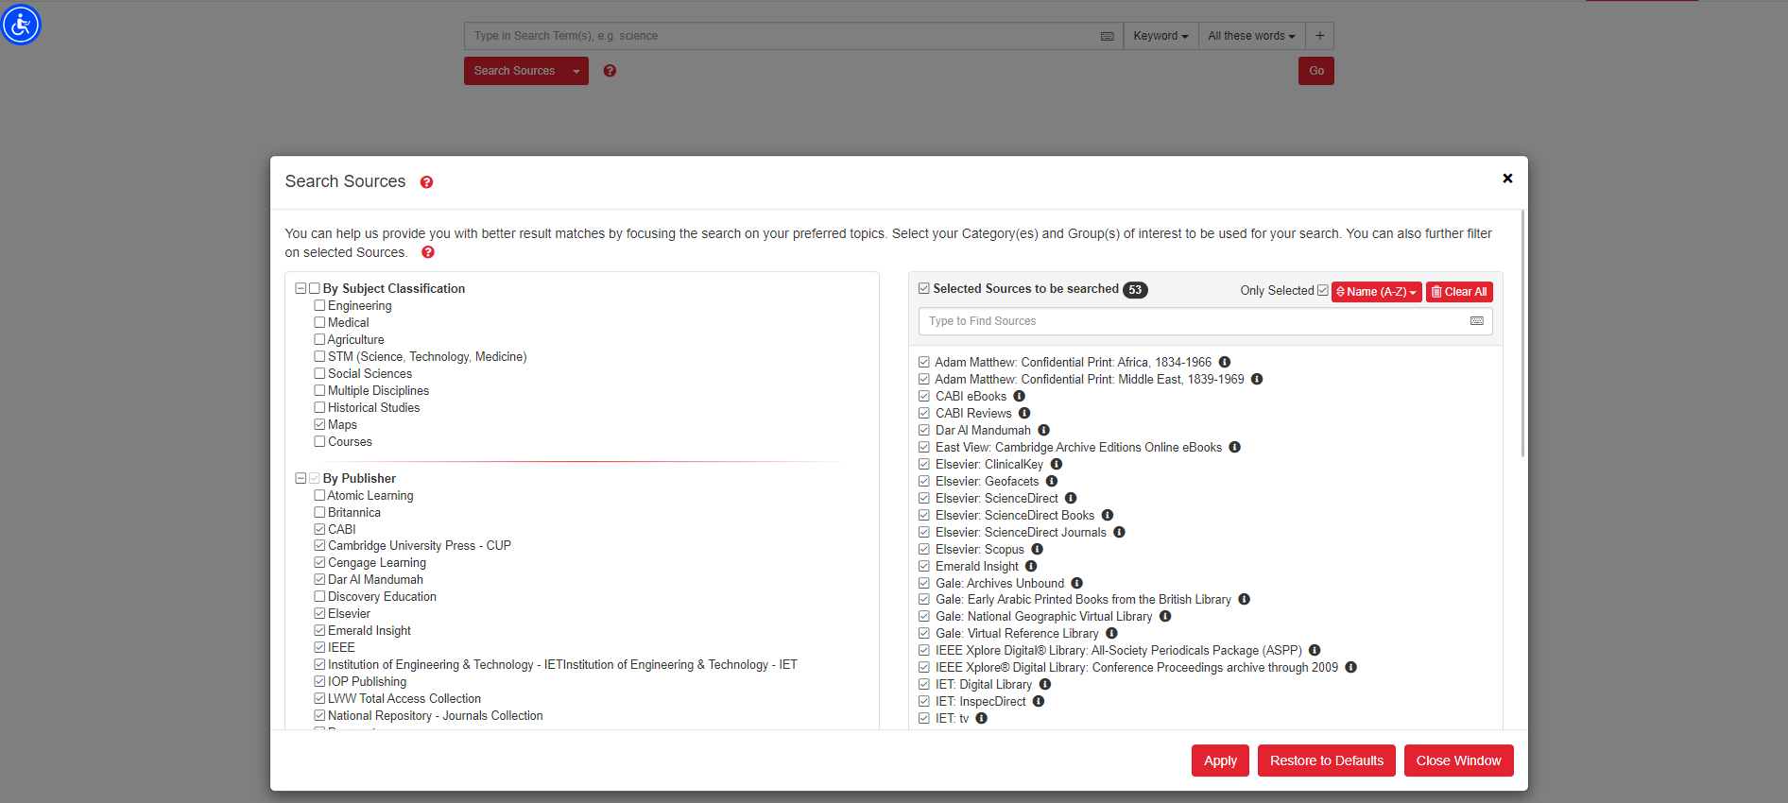Click the help icon beside Search Sources heading
This screenshot has height=803, width=1788.
point(426,182)
